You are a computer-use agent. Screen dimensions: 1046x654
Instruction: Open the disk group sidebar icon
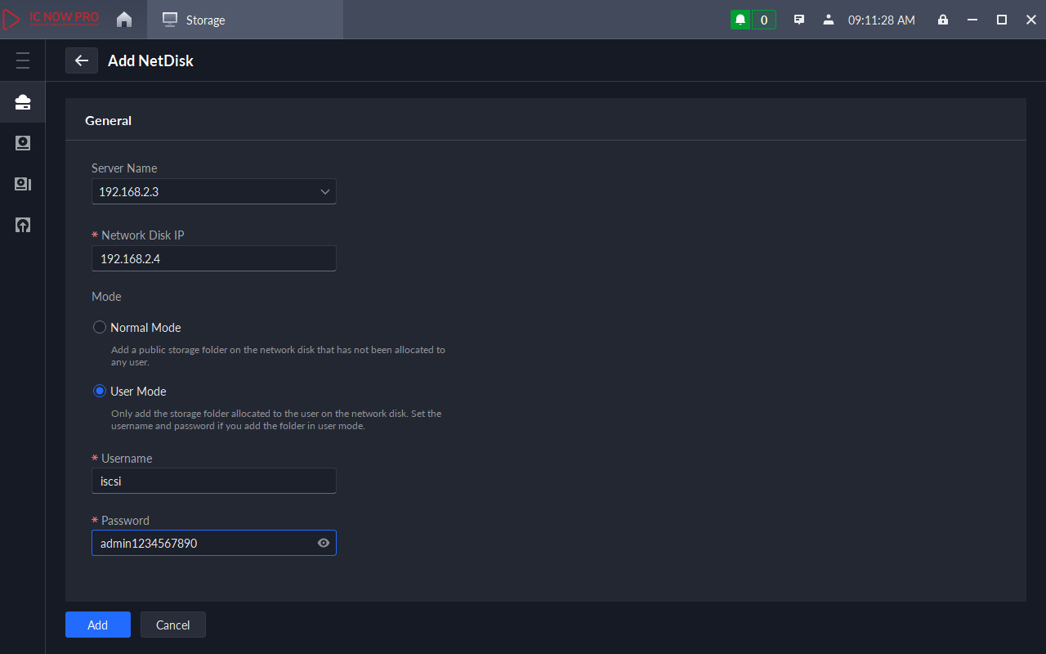tap(23, 184)
